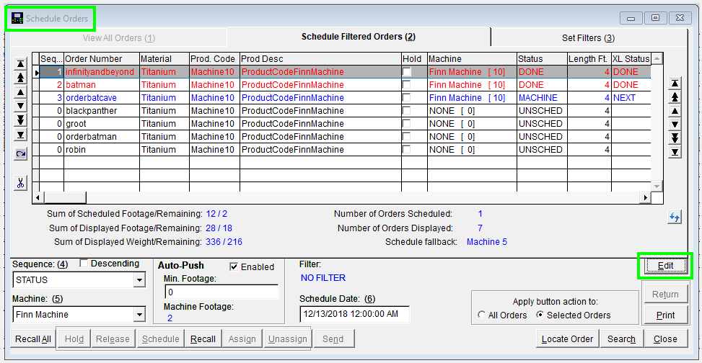702x363 pixels.
Task: Open the Set Filters tab
Action: point(588,38)
